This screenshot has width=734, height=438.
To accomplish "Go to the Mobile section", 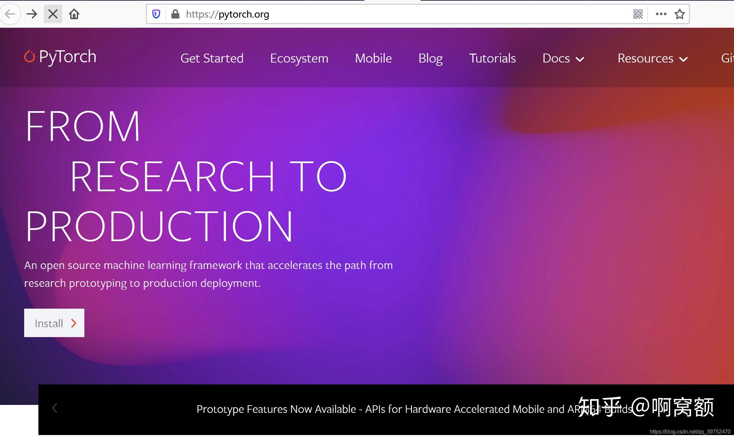I will pos(373,58).
